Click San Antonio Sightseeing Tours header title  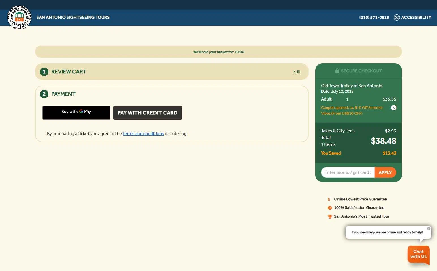pyautogui.click(x=73, y=17)
